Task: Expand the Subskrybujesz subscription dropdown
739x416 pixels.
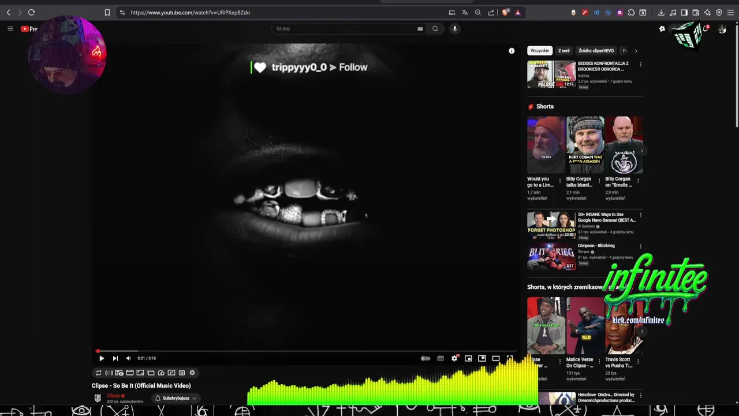Action: click(176, 398)
